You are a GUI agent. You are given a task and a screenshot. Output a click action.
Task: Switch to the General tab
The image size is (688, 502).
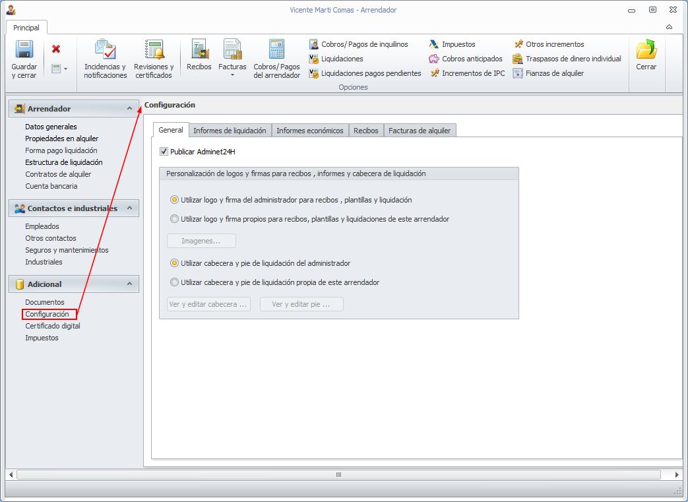pos(171,130)
